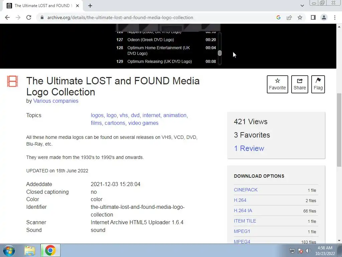Jump to the 1 Review link
The image size is (342, 257).
pos(249,148)
